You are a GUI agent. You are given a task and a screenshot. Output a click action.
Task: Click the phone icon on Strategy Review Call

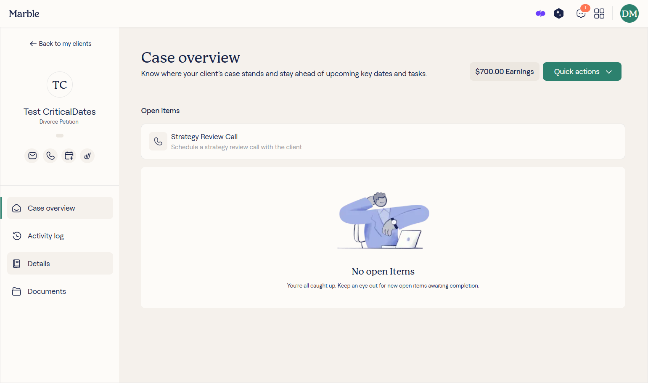pos(158,141)
